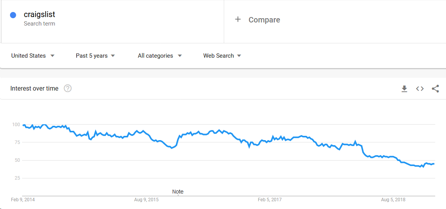Select the Note marker on the chart
The image size is (446, 209).
pos(178,192)
